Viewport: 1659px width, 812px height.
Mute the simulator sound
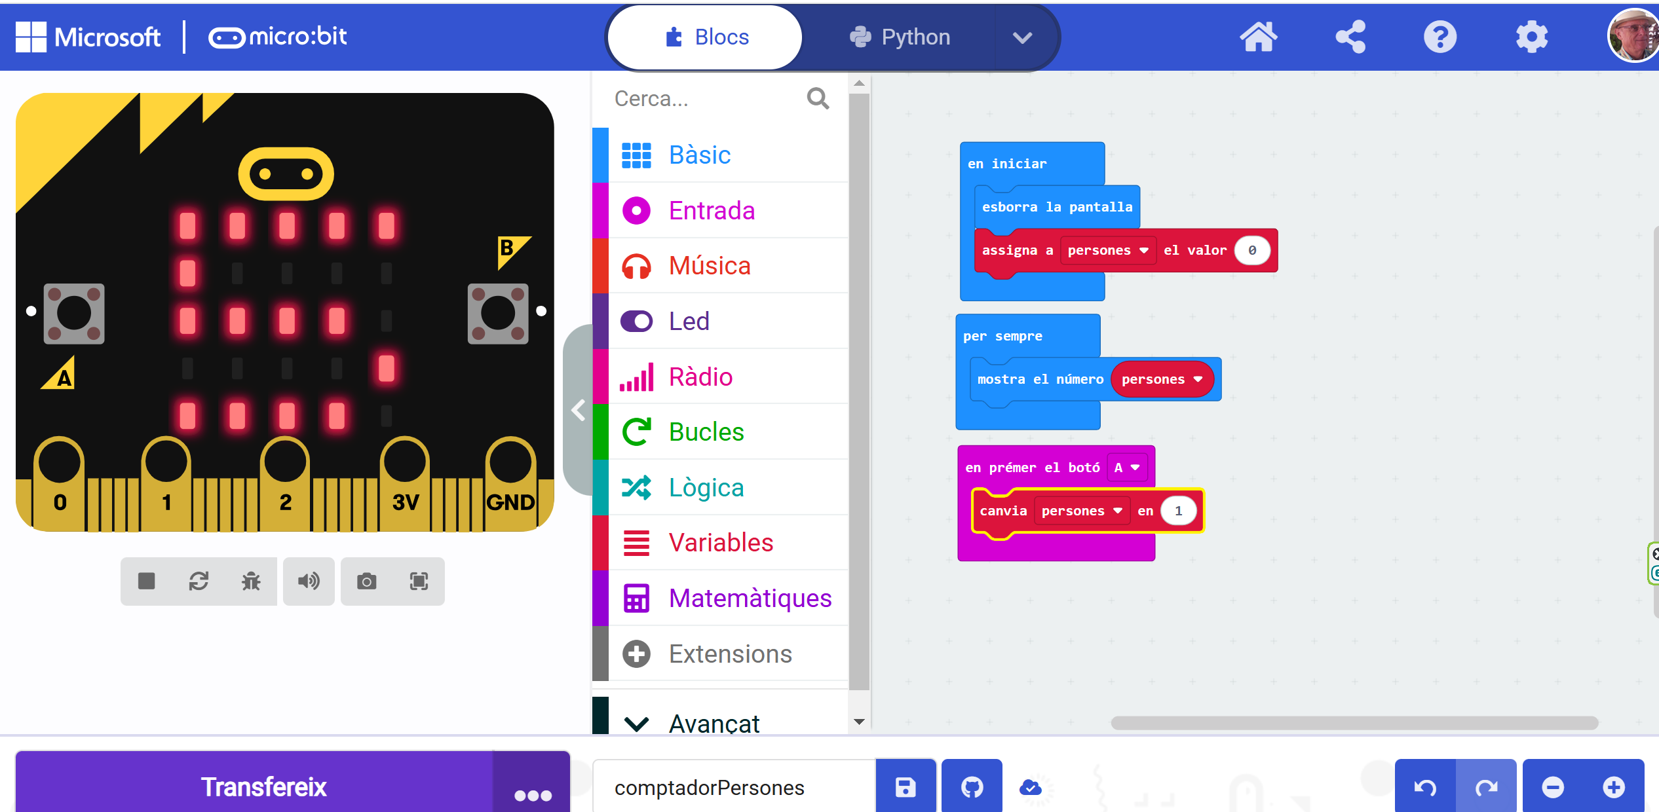(x=309, y=581)
